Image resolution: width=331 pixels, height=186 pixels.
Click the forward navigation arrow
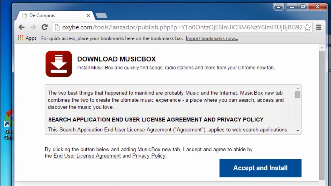pos(33,27)
